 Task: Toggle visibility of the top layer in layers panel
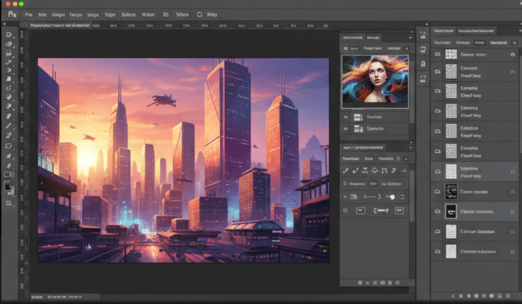pyautogui.click(x=438, y=54)
